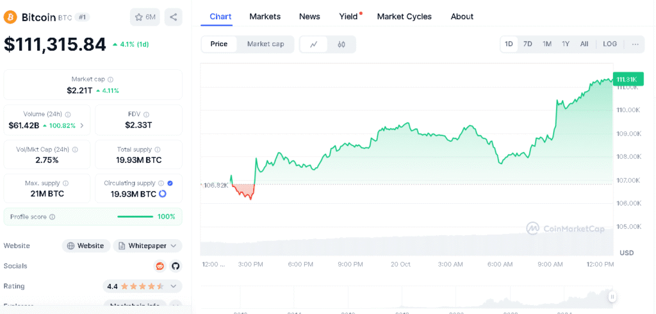Select the 7D time range
Image resolution: width=656 pixels, height=314 pixels.
[x=527, y=44]
